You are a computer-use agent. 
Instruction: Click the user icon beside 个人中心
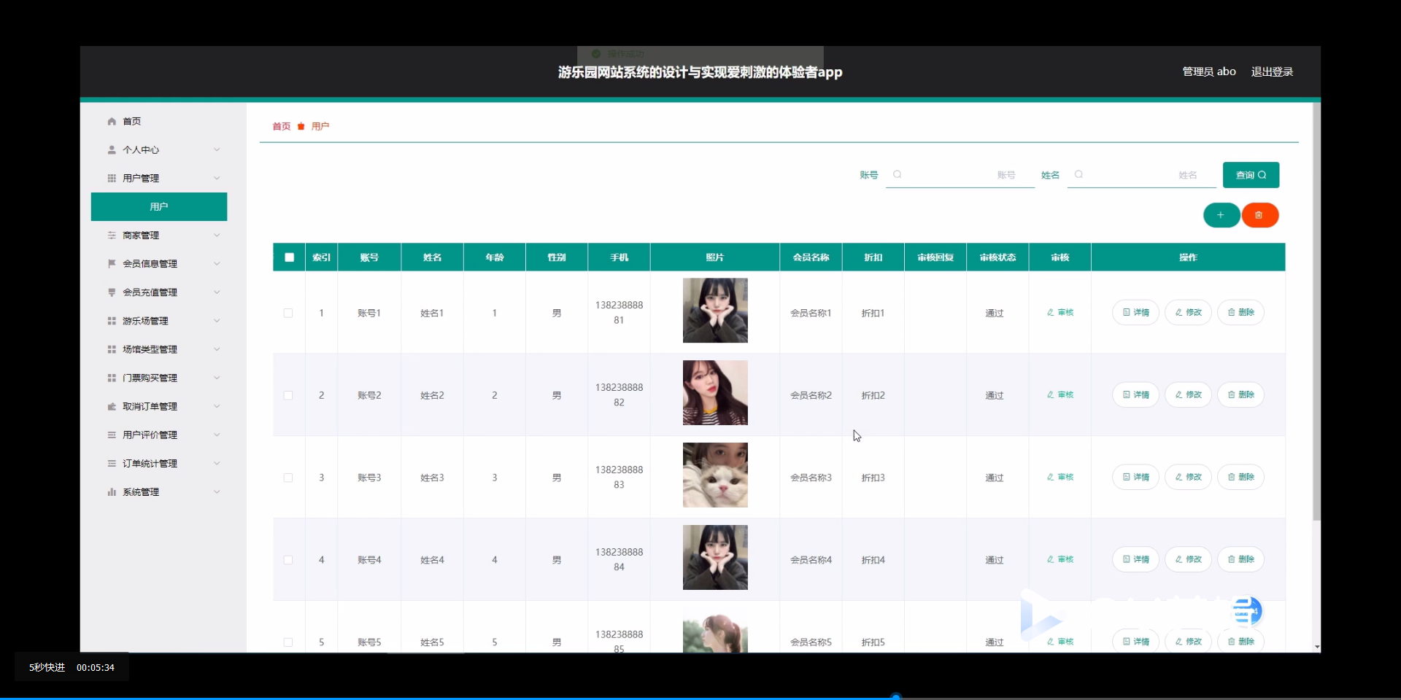(112, 149)
